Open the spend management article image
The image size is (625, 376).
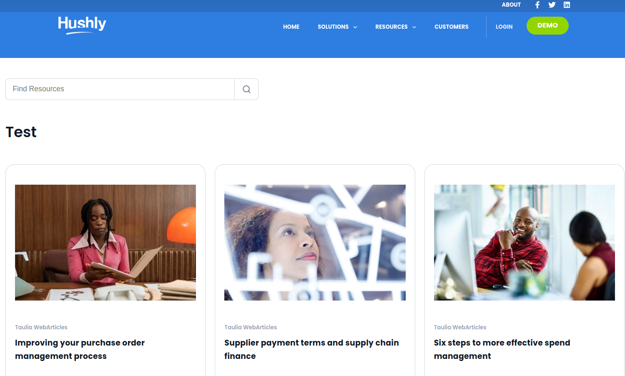pos(525,243)
